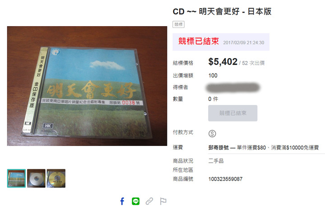Viewport: 325px width, 213px height.
Task: Click the end time 2017/02/09 21:24:30
Action: pos(244,43)
